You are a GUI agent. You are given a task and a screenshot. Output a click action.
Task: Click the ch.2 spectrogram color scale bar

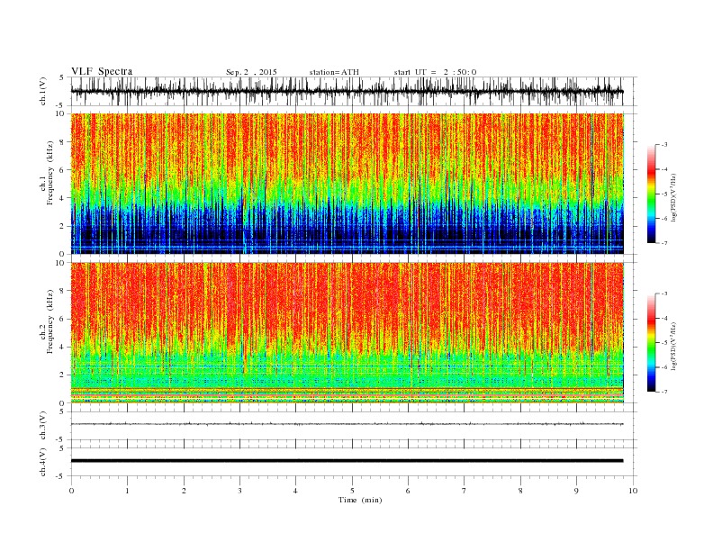point(651,342)
